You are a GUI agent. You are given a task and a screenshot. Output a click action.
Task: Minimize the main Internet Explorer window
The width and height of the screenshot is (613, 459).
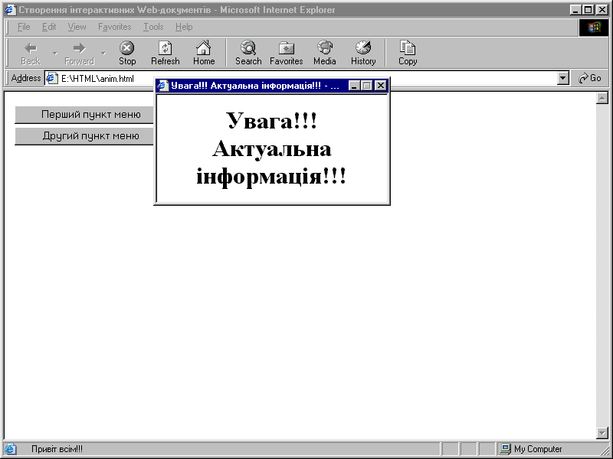point(575,10)
